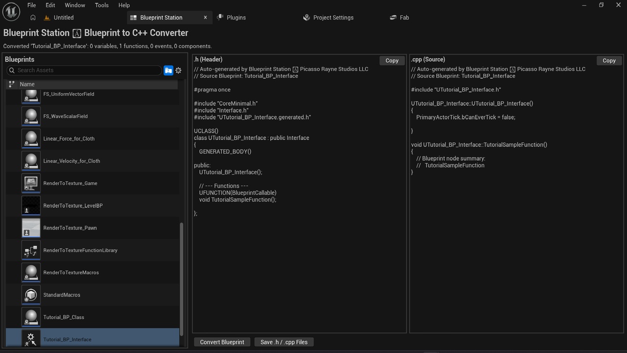The height and width of the screenshot is (353, 627).
Task: Open the Help menu
Action: point(124,5)
